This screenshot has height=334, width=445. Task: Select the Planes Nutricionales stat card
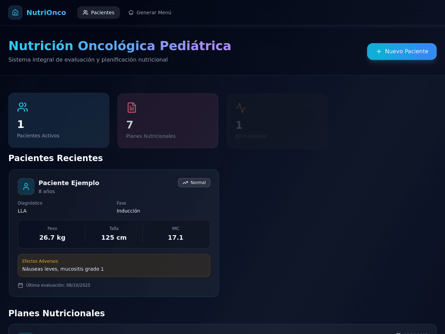point(168,121)
